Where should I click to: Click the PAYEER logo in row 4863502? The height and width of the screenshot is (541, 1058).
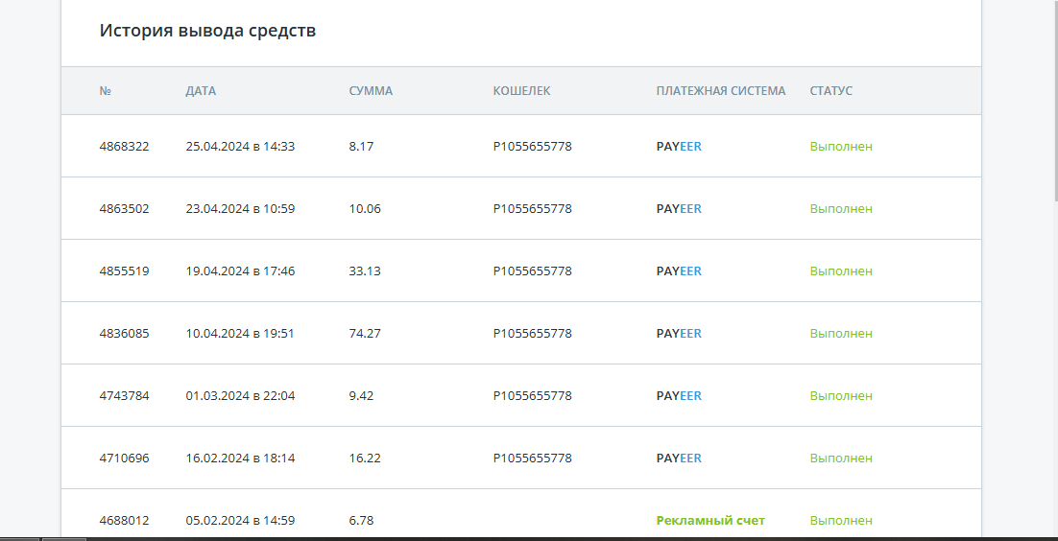click(x=679, y=208)
